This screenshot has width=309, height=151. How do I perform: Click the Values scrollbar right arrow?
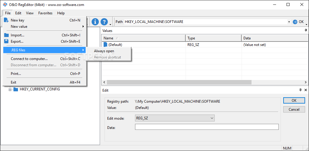(306, 82)
